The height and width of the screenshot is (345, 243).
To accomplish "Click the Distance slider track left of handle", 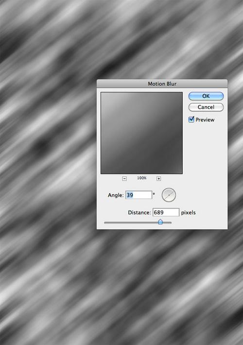I will 131,223.
